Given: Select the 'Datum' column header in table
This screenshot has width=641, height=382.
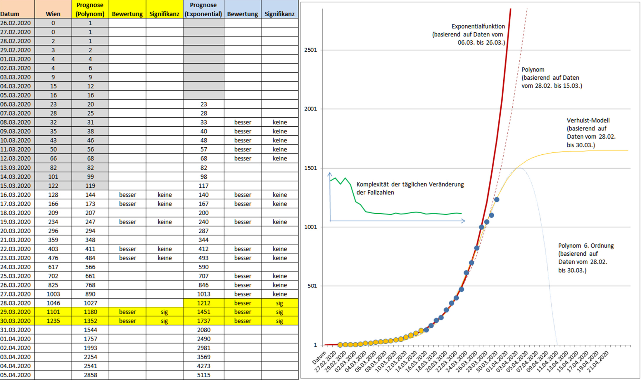Looking at the screenshot, I should pyautogui.click(x=17, y=9).
